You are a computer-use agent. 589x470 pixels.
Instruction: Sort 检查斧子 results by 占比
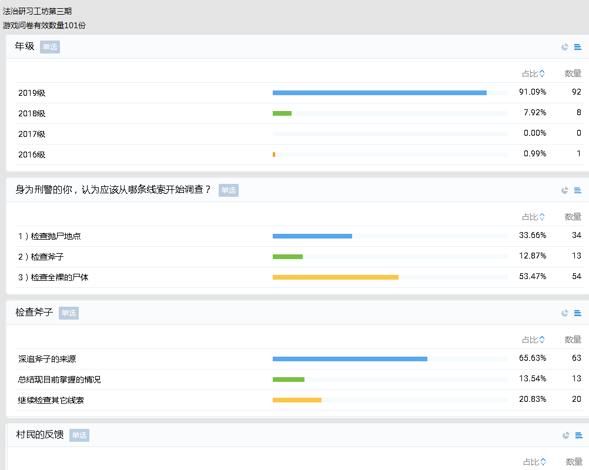point(533,340)
